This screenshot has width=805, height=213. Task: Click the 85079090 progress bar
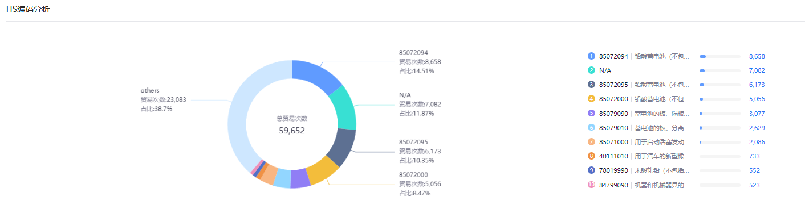tap(719, 113)
